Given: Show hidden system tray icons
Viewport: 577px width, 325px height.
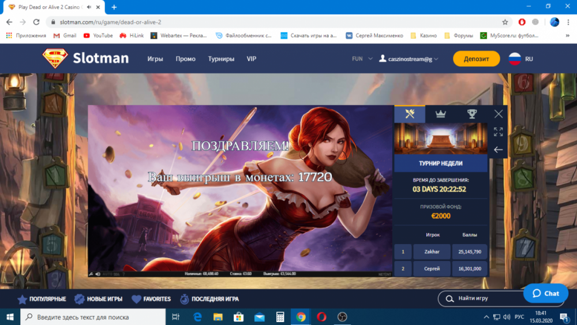Looking at the screenshot, I should (486, 317).
